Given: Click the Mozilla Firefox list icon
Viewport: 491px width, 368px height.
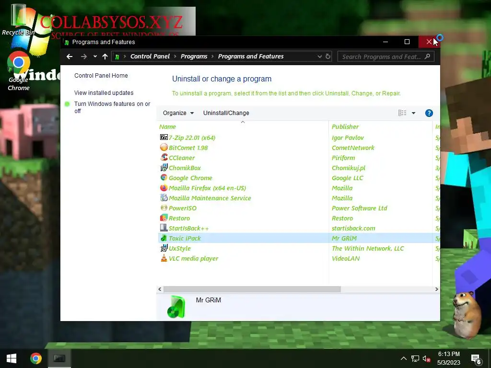Looking at the screenshot, I should [164, 187].
